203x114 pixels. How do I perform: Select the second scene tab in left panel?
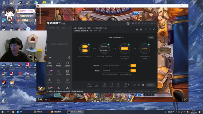click(58, 28)
